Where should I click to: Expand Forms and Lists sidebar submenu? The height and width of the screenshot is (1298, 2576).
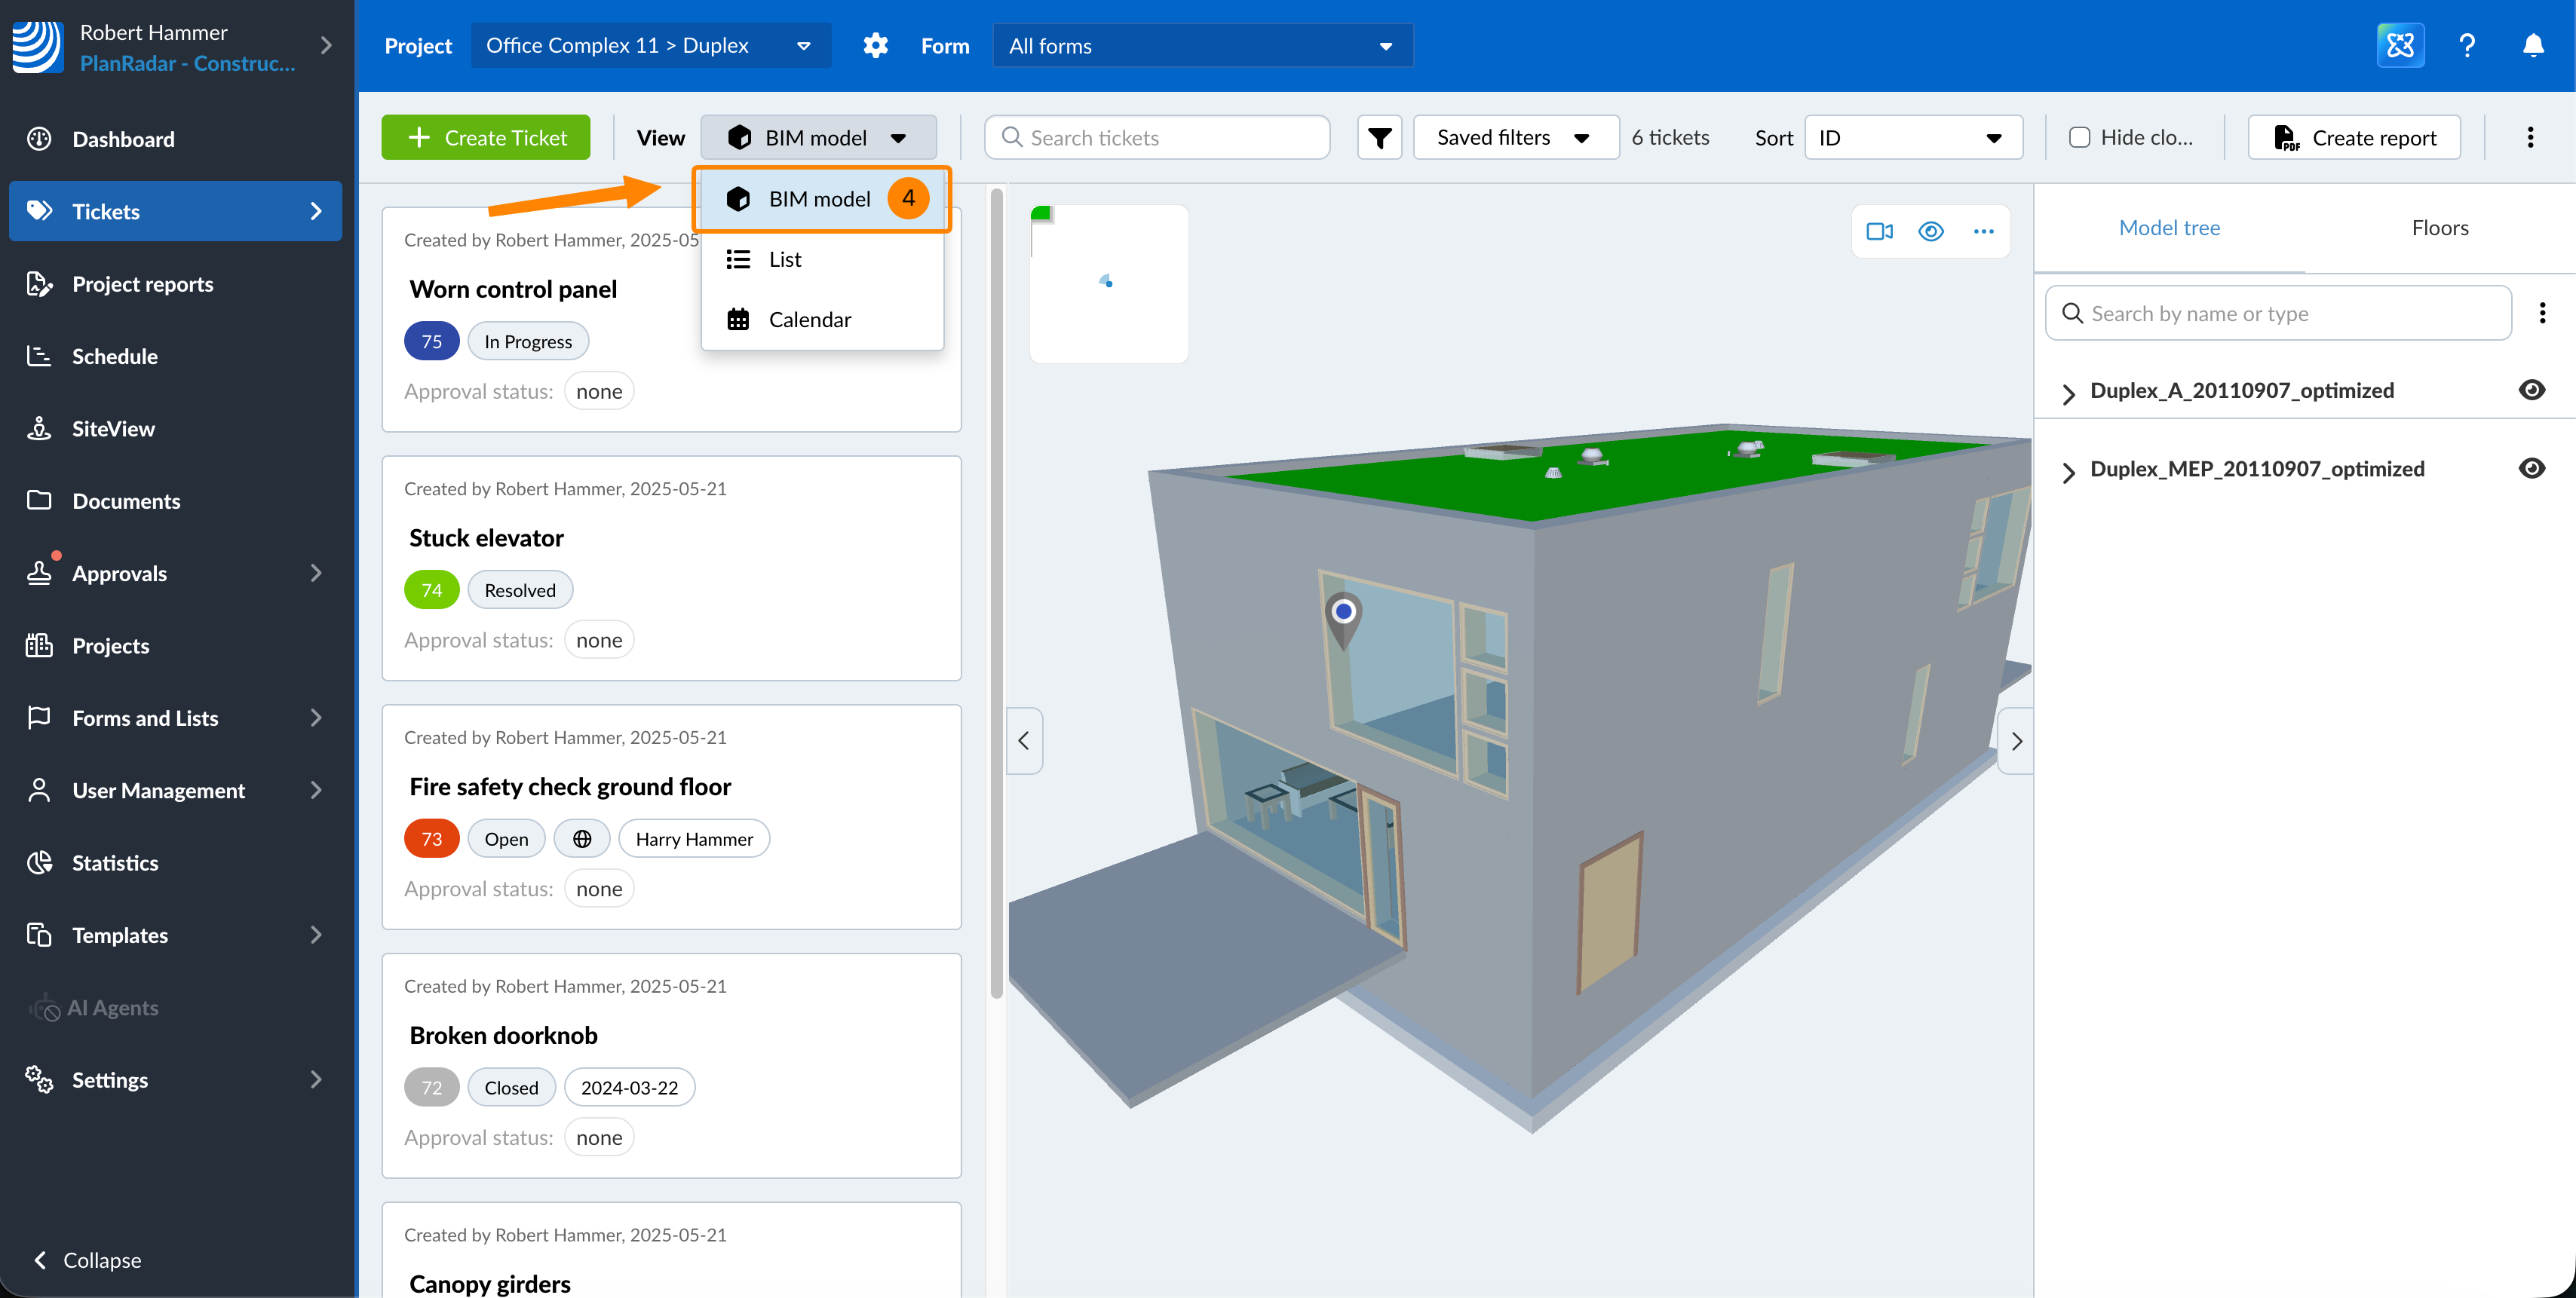click(x=316, y=718)
